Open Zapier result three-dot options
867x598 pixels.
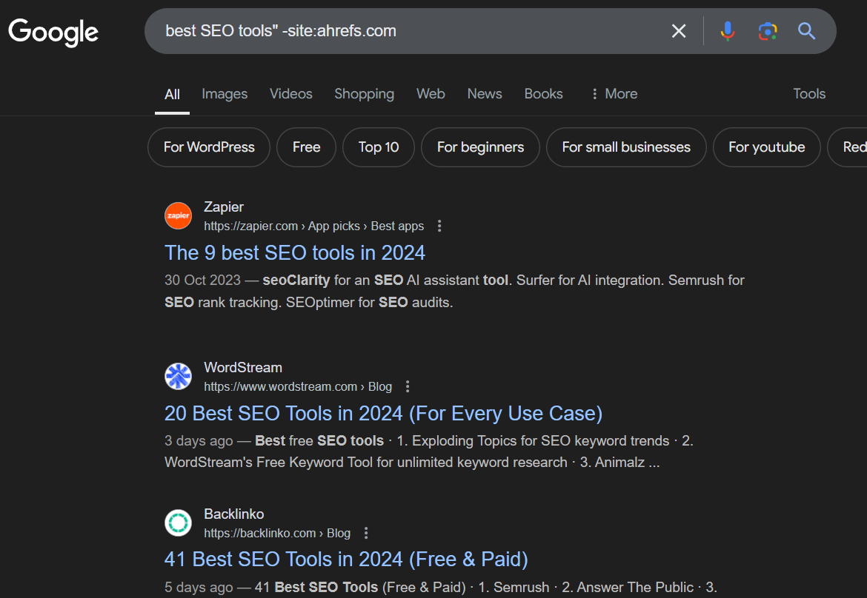point(439,226)
